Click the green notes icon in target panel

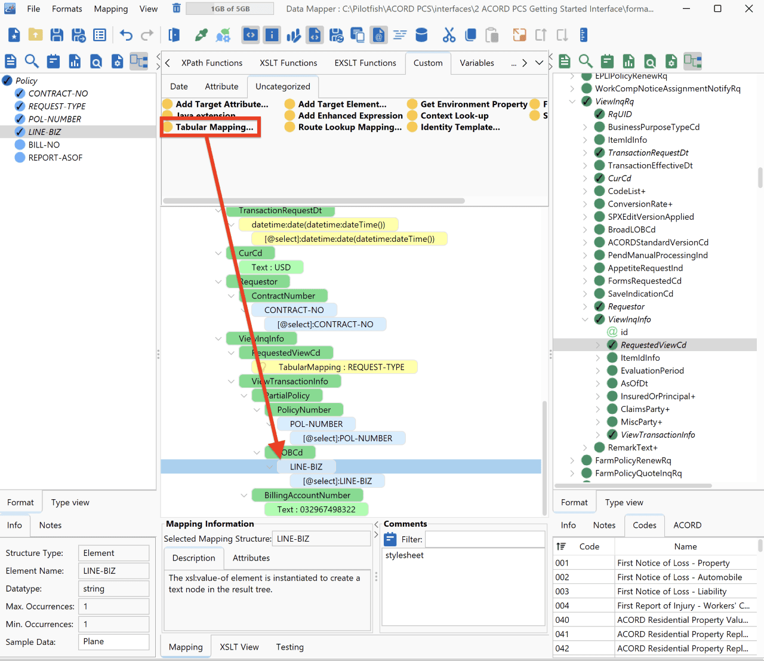pyautogui.click(x=607, y=61)
